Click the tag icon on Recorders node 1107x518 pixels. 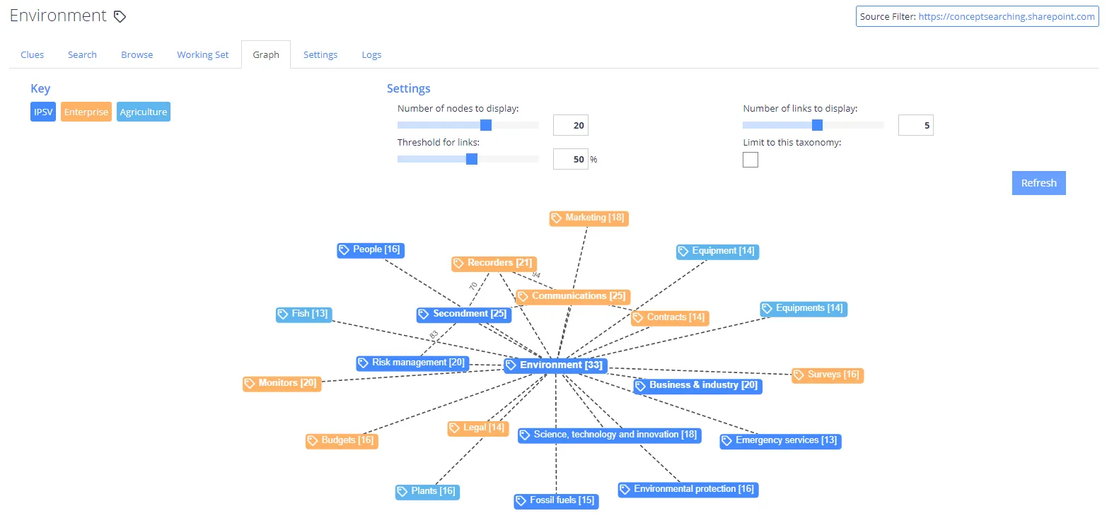[459, 264]
